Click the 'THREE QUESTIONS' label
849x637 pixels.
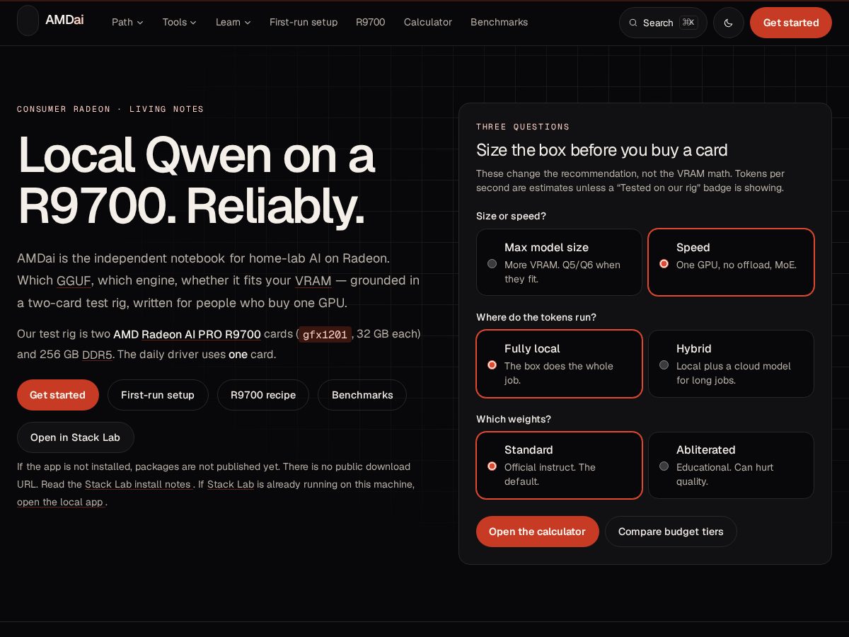[523, 127]
